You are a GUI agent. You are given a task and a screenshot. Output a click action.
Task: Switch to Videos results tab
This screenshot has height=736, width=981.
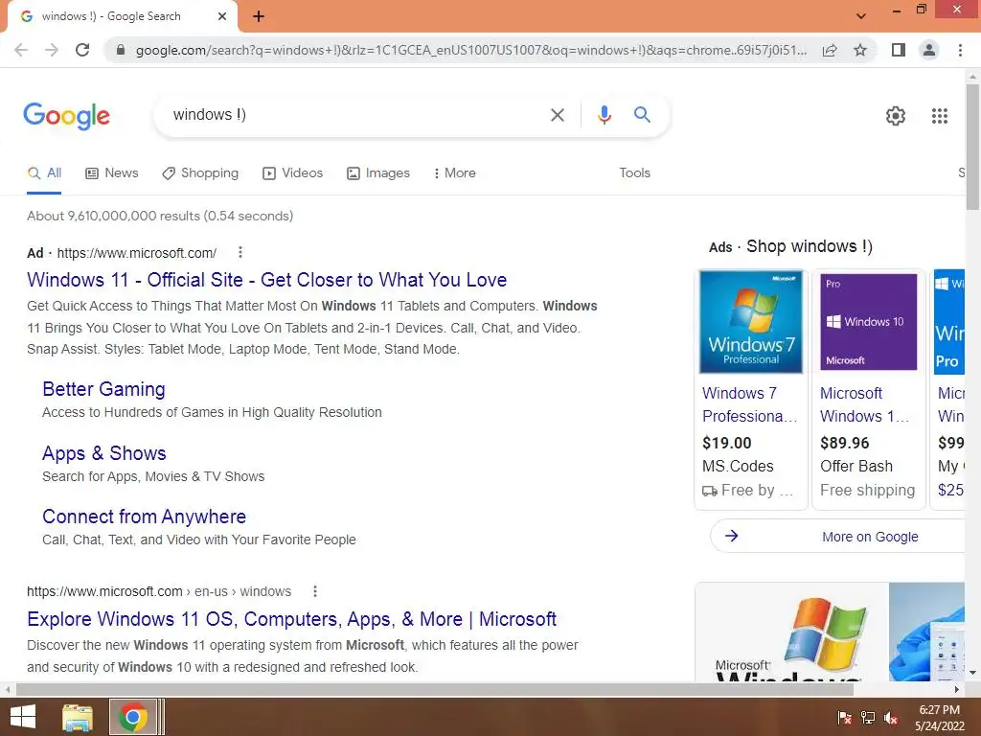pos(293,173)
